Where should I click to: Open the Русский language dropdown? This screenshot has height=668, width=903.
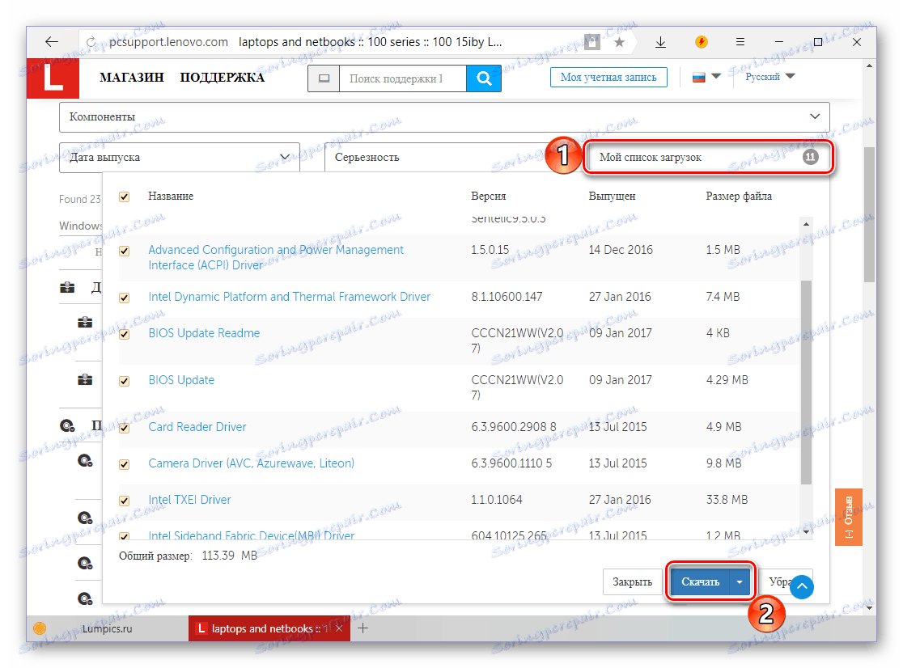pyautogui.click(x=769, y=77)
